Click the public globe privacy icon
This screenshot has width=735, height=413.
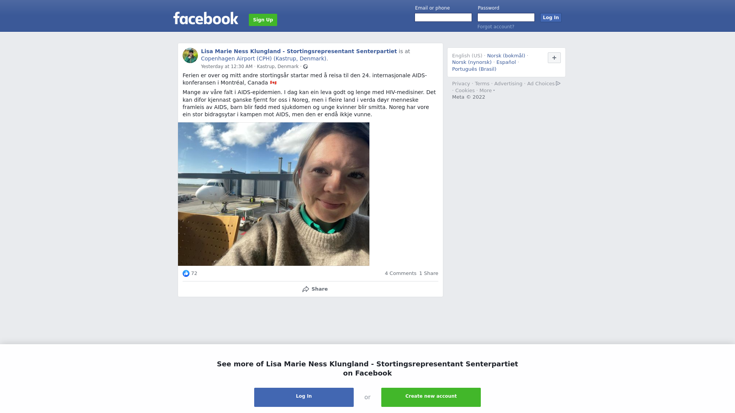coord(305,67)
